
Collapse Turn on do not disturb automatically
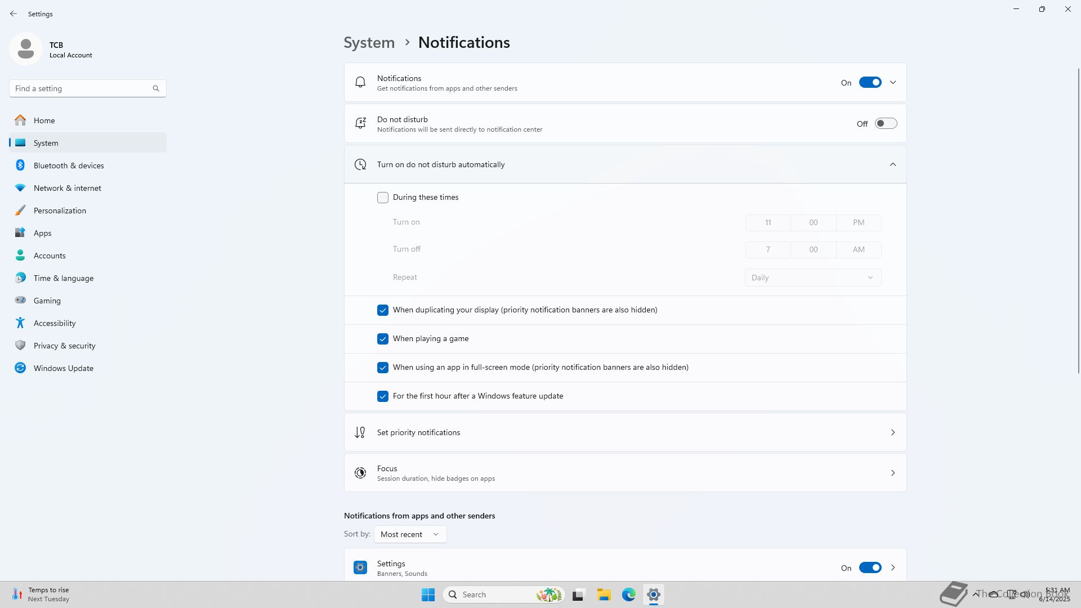(x=893, y=164)
